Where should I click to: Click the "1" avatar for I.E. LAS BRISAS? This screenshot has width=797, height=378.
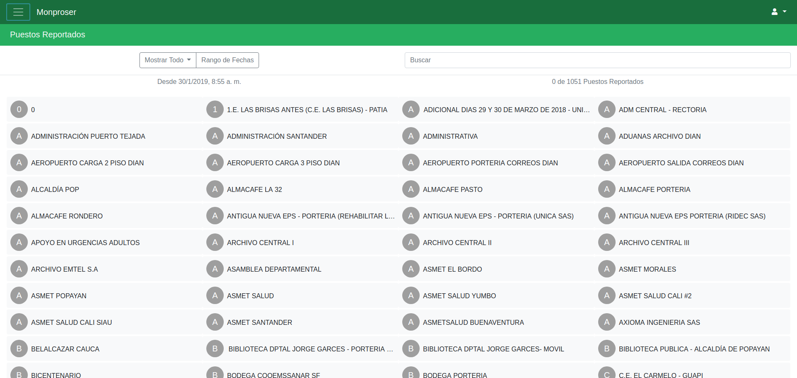tap(215, 110)
